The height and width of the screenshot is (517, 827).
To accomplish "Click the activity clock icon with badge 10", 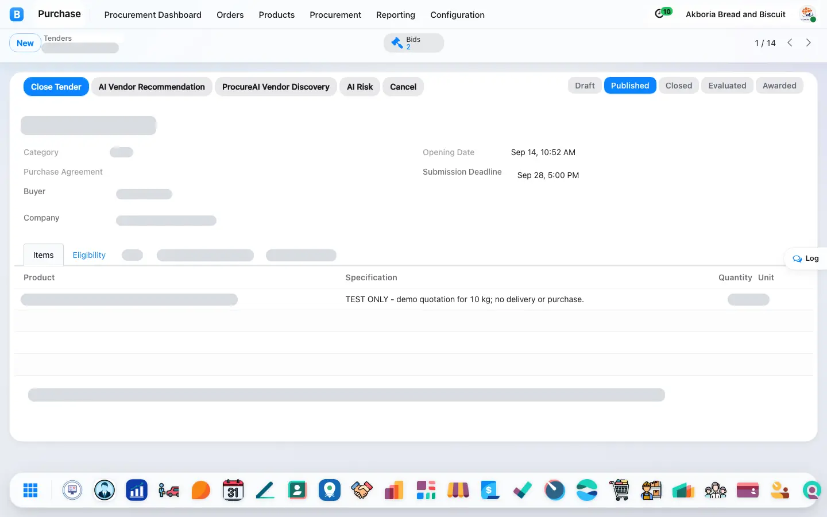I will coord(663,13).
